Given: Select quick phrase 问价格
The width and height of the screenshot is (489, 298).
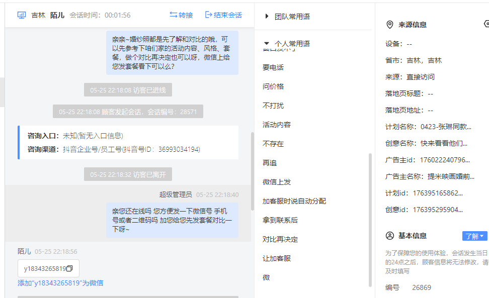Looking at the screenshot, I should tap(273, 86).
